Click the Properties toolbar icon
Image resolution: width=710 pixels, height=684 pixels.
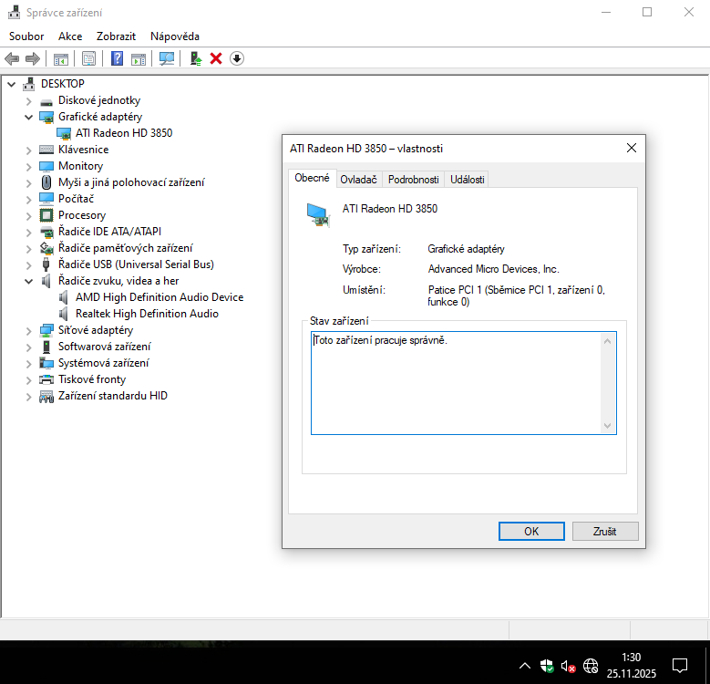tap(88, 58)
